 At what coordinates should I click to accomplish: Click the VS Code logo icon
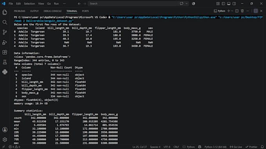coord(4,4)
